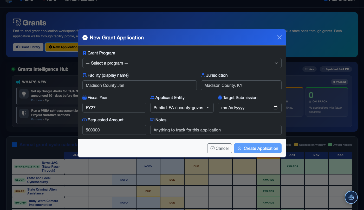Screen dimensions: 364x210
Task: Click into the Notes text field
Action: [216, 130]
